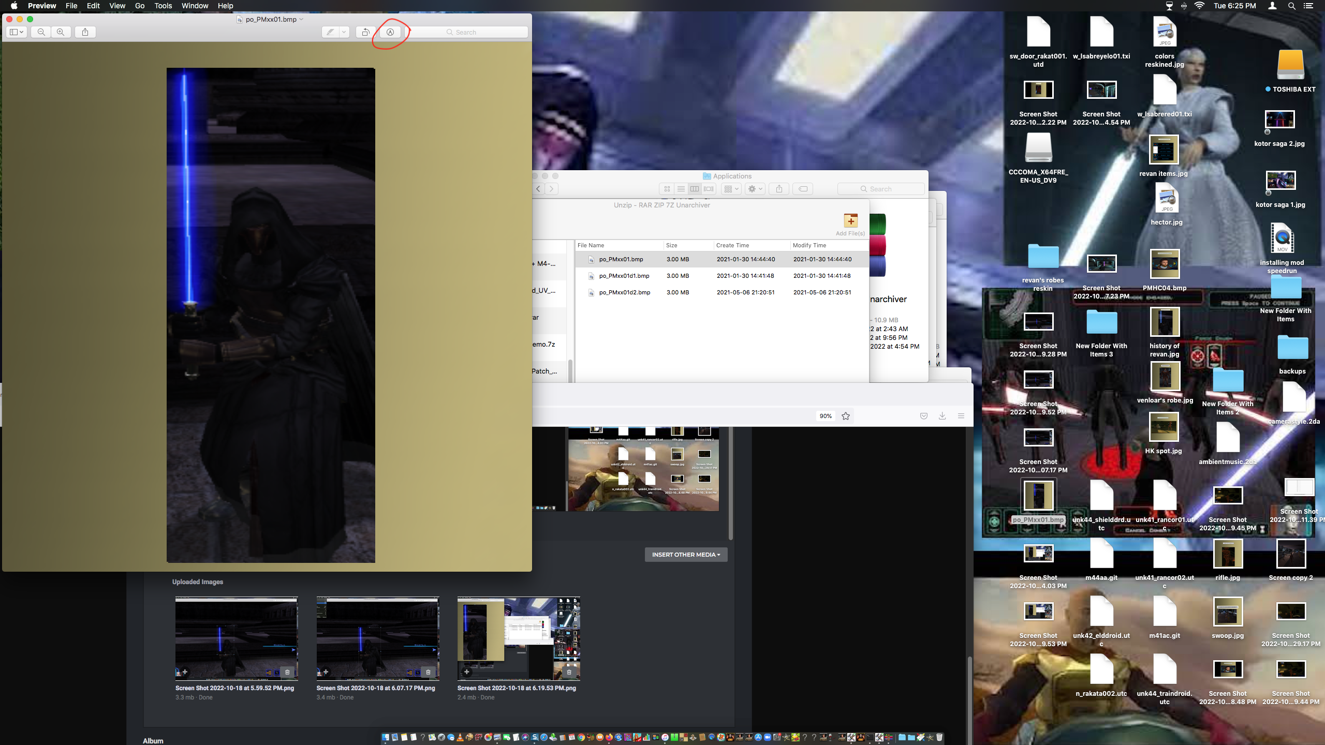Image resolution: width=1325 pixels, height=745 pixels.
Task: Sort by Create Time column header
Action: 752,245
